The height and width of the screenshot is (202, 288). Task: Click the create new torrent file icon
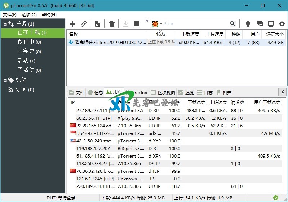click(98, 24)
